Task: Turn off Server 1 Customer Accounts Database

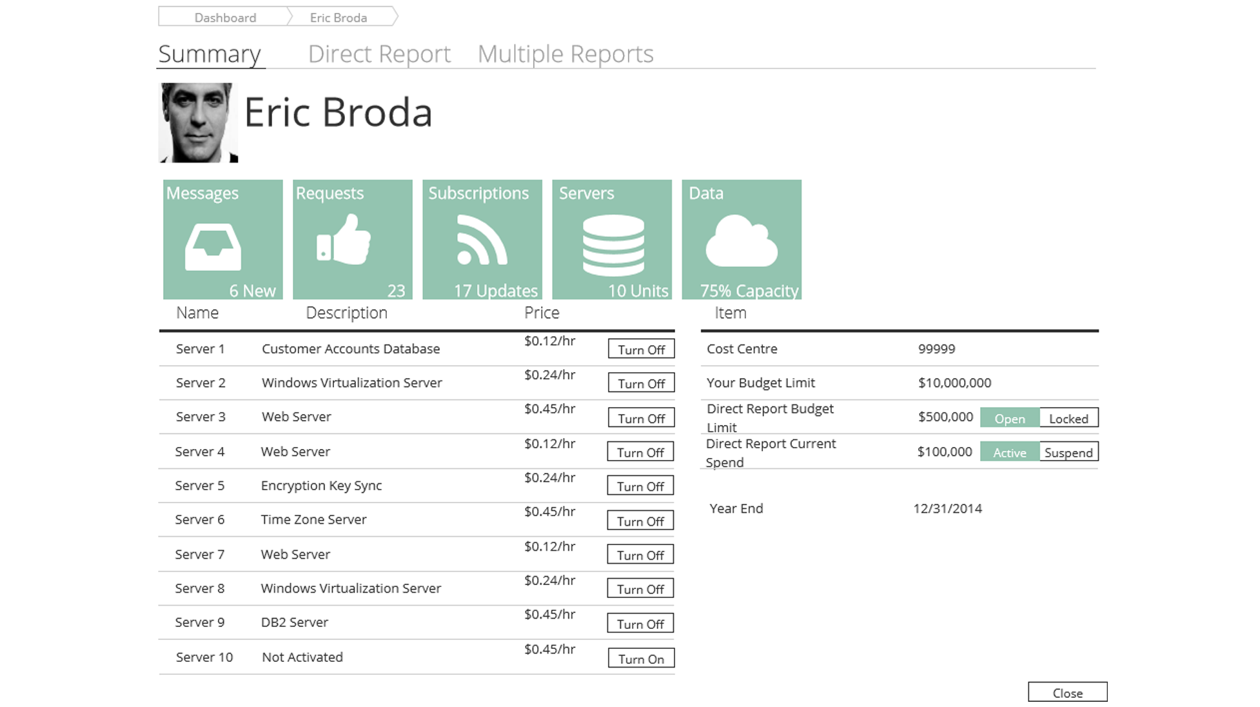Action: pos(641,349)
